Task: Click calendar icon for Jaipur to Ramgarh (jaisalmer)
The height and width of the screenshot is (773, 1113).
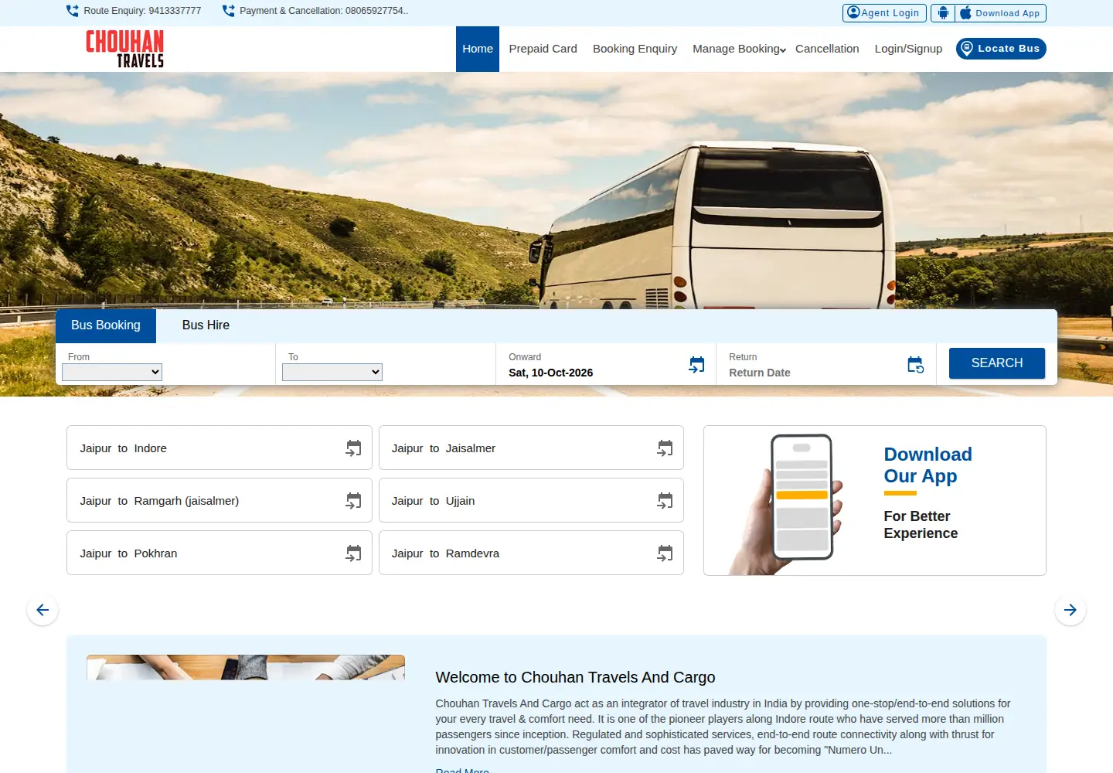Action: coord(353,501)
